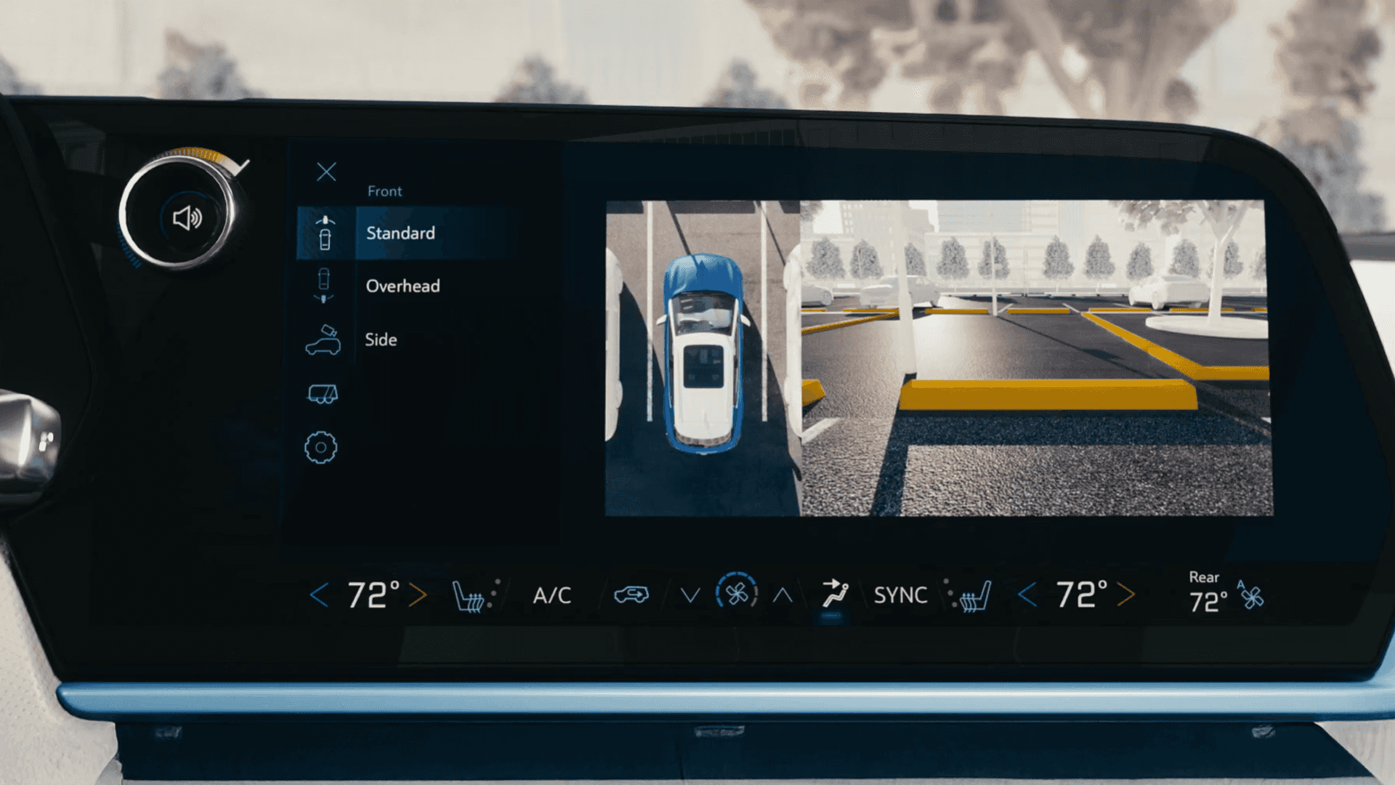Select the Overhead camera view
The image size is (1395, 785).
(403, 286)
